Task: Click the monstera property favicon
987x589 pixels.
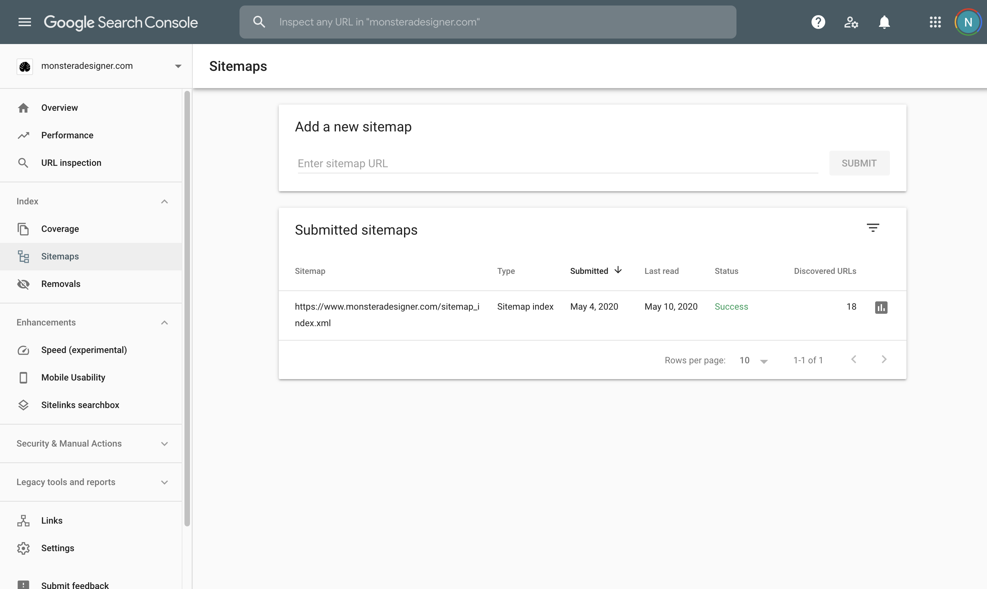Action: (x=25, y=66)
